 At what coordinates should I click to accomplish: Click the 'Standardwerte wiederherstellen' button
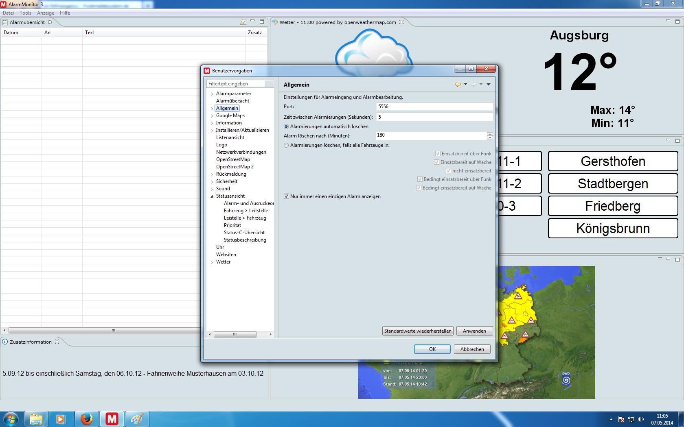pyautogui.click(x=418, y=331)
